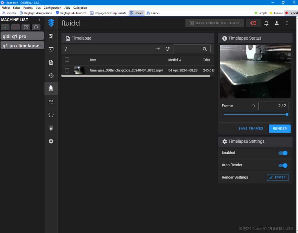Toggle the timelapse Enabled switch

(283, 153)
